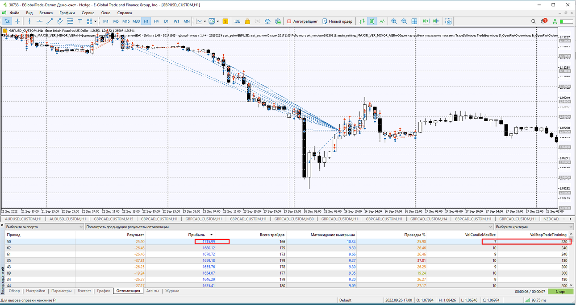
Task: Set timeframe to M1
Action: point(106,21)
